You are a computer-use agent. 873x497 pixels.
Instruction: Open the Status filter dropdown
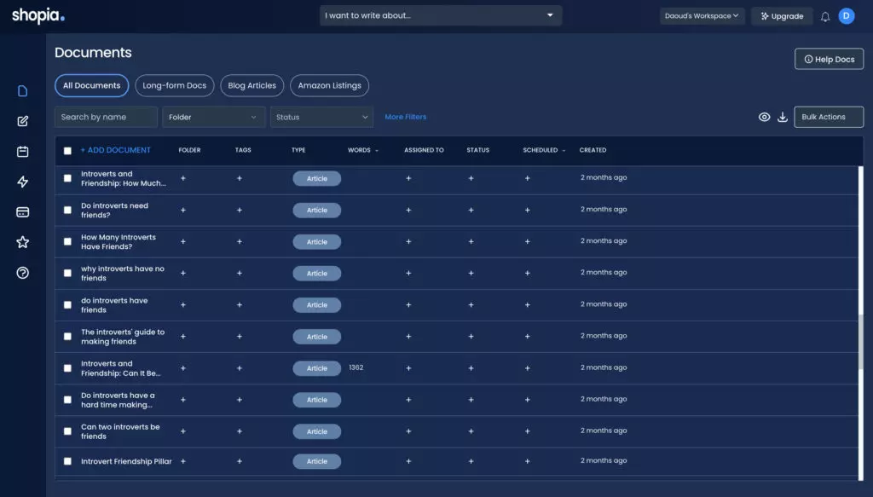pyautogui.click(x=321, y=117)
